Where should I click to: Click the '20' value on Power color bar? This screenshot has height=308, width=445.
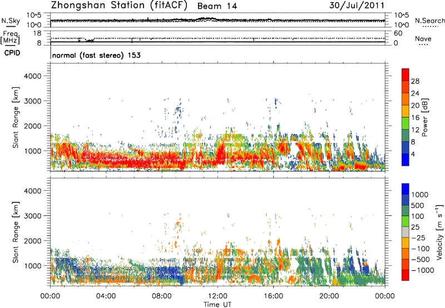point(415,106)
